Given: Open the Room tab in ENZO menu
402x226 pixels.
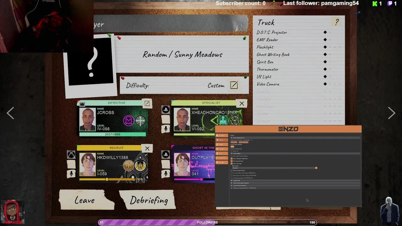Looking at the screenshot, I should pos(222,140).
